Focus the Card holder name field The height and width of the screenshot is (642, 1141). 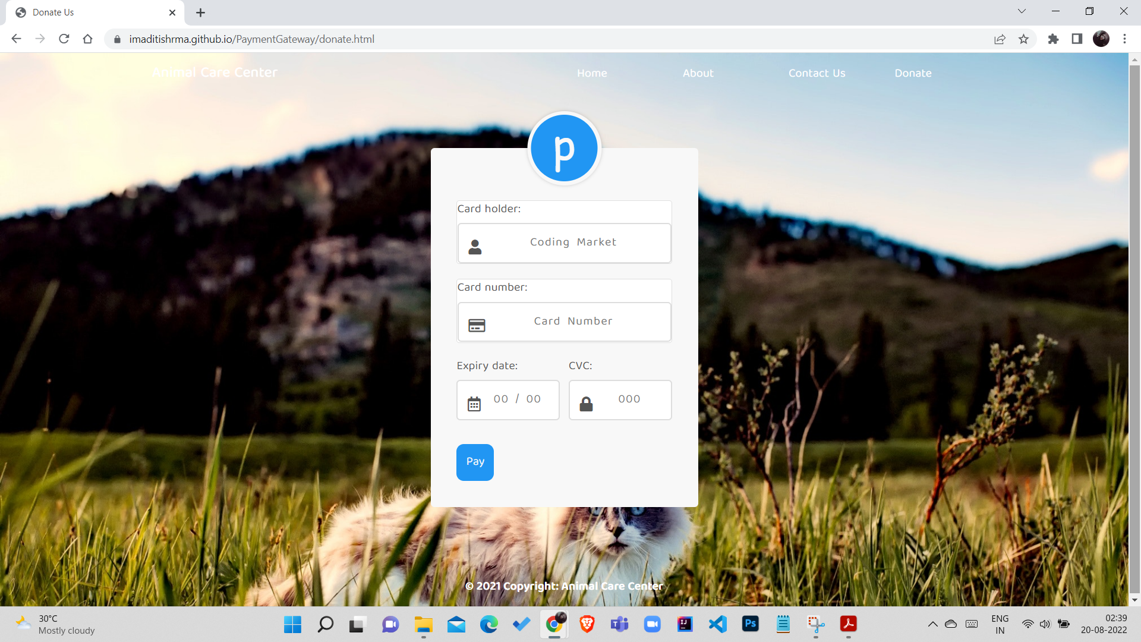click(x=564, y=243)
